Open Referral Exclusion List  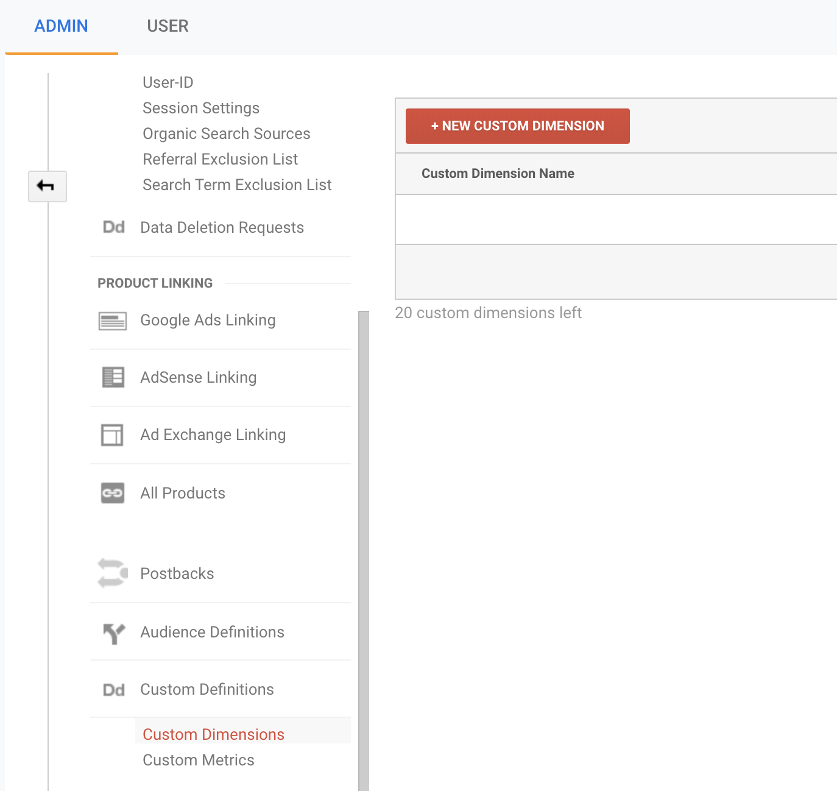coord(221,159)
